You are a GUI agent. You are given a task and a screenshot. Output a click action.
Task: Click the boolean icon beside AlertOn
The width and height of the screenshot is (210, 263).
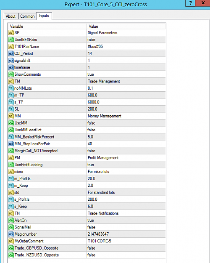pyautogui.click(x=11, y=220)
